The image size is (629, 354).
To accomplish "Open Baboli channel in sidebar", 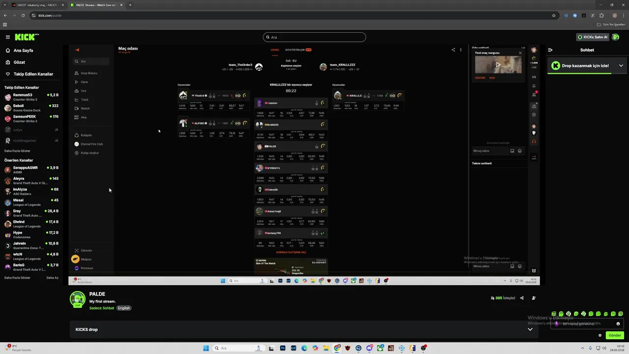I will click(31, 108).
